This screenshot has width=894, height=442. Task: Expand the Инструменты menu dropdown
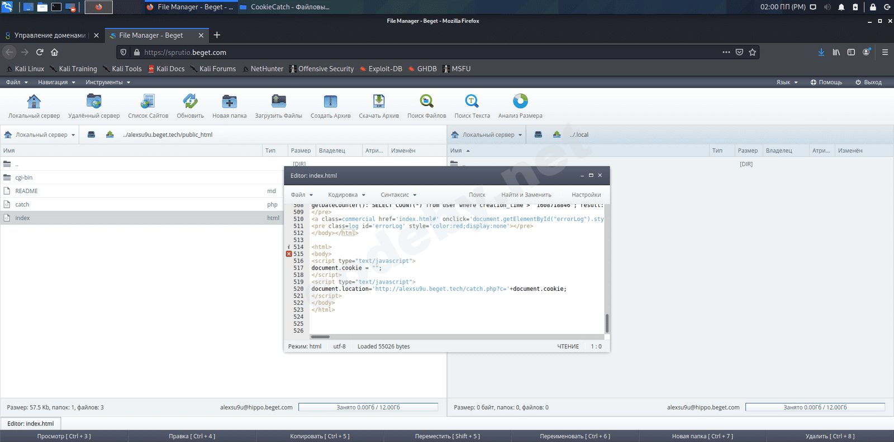pos(108,82)
